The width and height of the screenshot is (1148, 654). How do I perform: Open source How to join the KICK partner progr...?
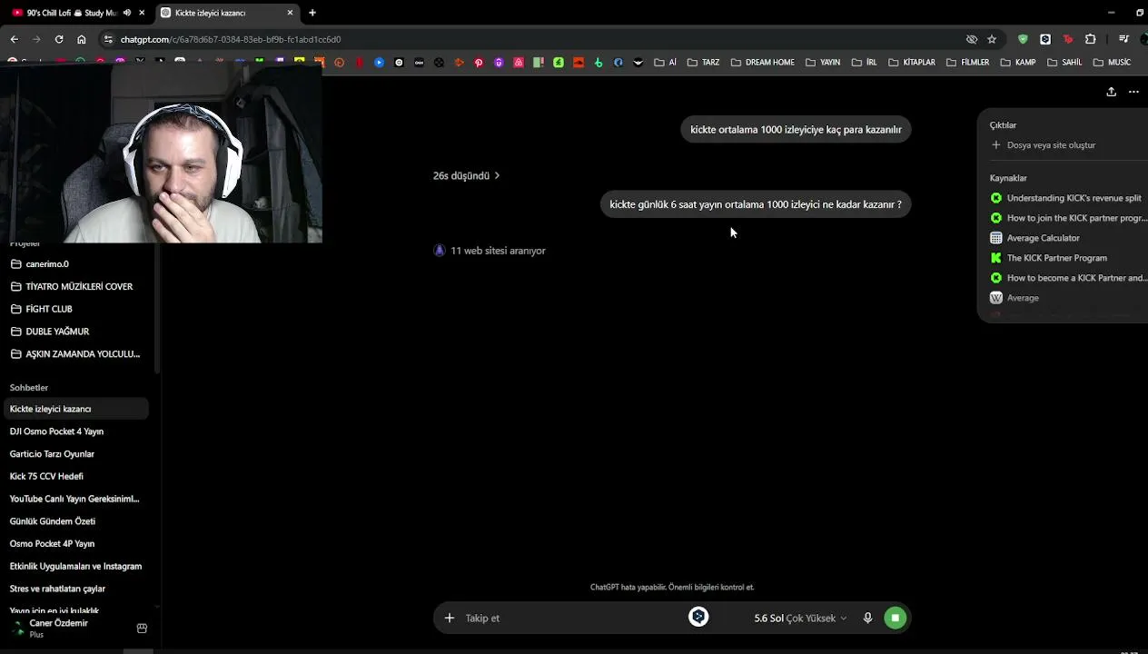click(1067, 218)
